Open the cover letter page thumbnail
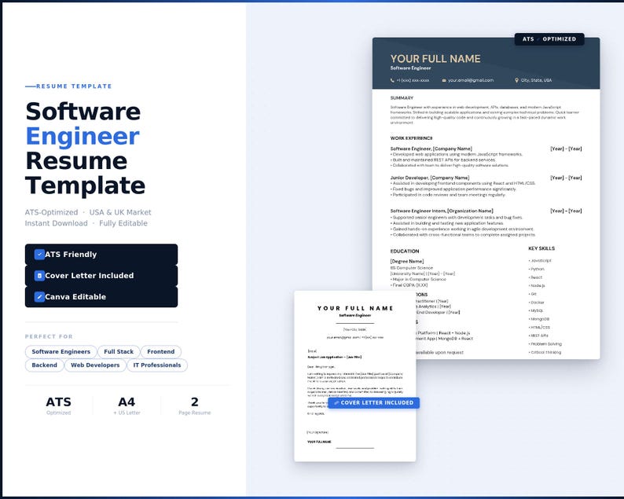Image resolution: width=624 pixels, height=499 pixels. [x=355, y=376]
